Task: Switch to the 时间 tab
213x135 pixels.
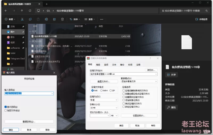Action: 130,65
